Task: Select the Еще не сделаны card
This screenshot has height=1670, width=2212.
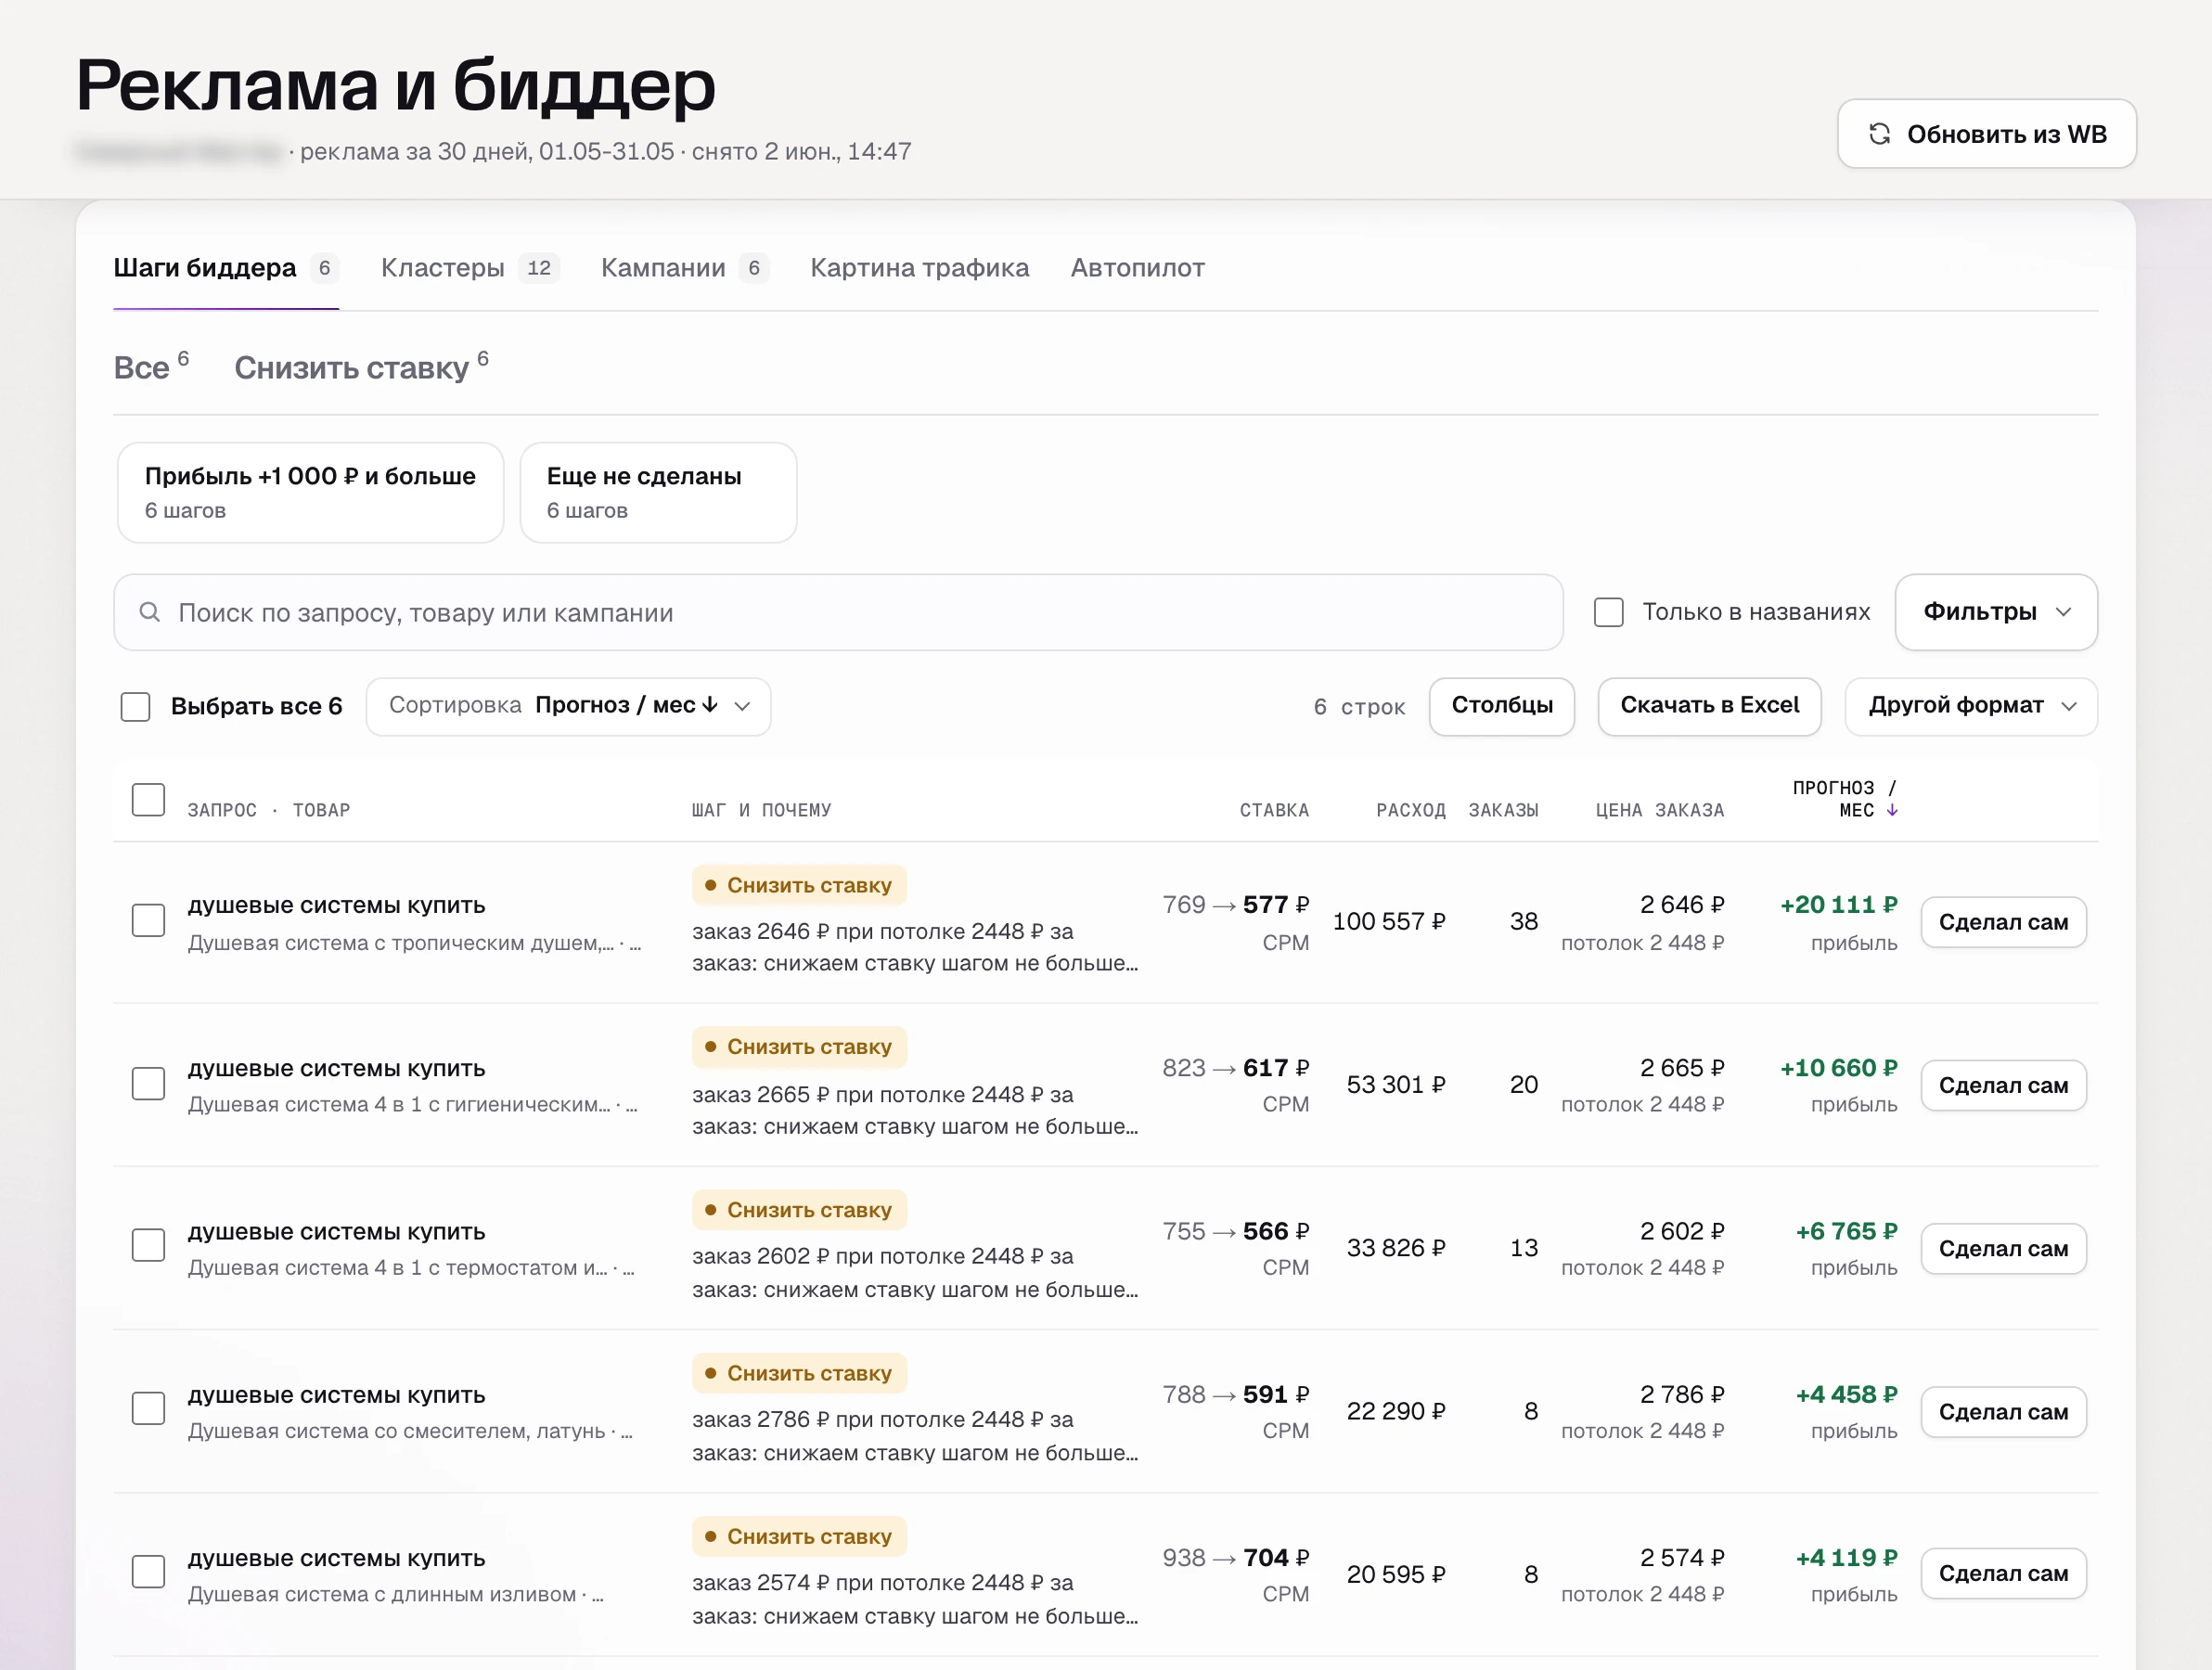Action: tap(658, 493)
